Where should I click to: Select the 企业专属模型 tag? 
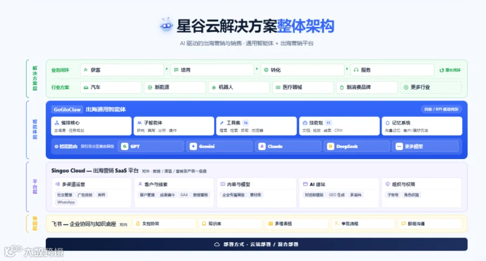coord(233,195)
